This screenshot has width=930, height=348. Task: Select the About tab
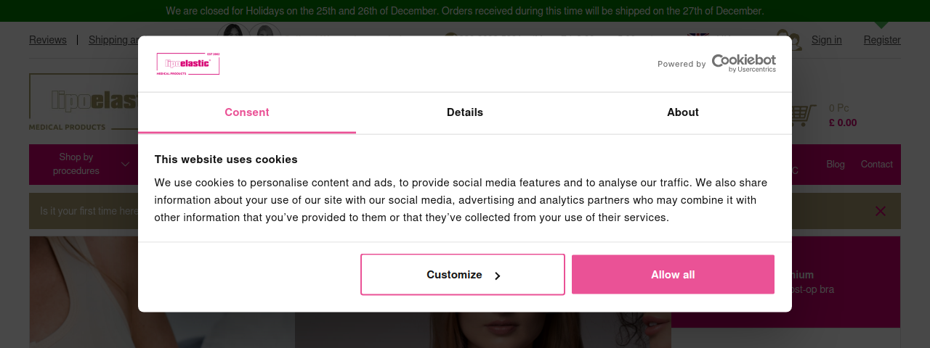coord(683,112)
